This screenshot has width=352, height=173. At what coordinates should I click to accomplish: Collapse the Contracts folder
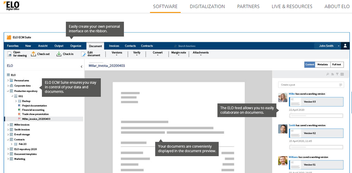[8, 139]
